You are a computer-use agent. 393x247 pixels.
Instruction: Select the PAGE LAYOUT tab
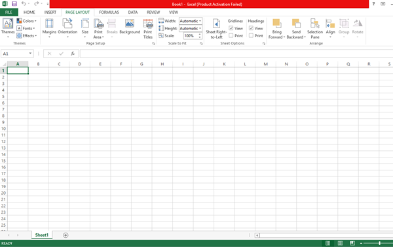[x=78, y=12]
